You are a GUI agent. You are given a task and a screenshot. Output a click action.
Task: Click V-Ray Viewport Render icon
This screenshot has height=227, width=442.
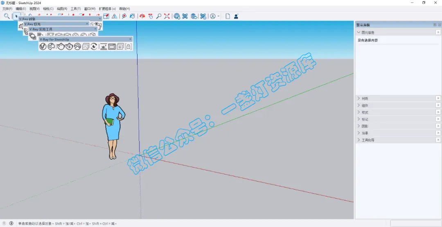[x=86, y=47]
